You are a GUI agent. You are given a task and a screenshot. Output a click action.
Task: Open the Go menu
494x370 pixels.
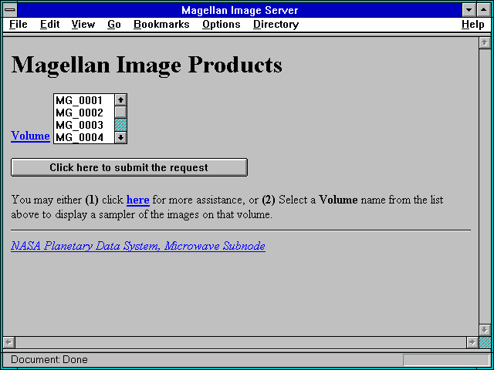pos(114,25)
